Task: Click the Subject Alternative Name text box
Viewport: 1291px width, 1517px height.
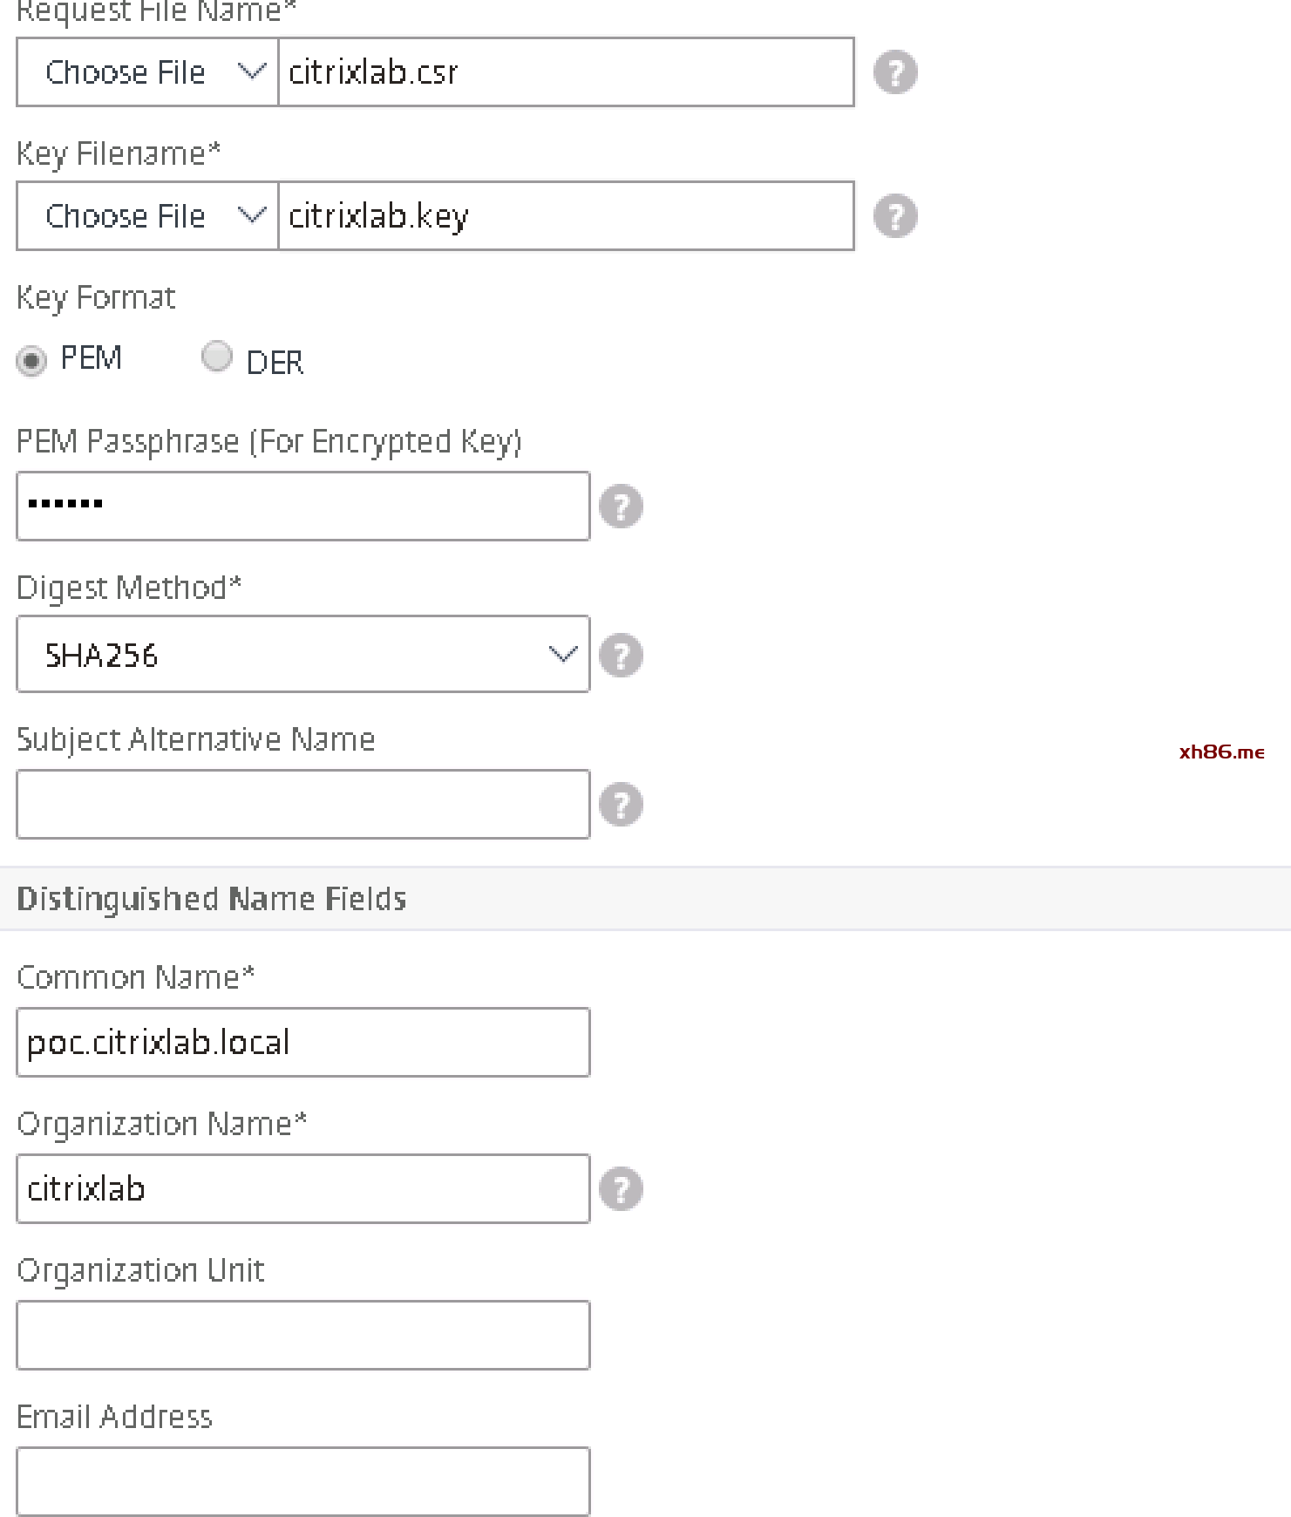Action: coord(302,805)
